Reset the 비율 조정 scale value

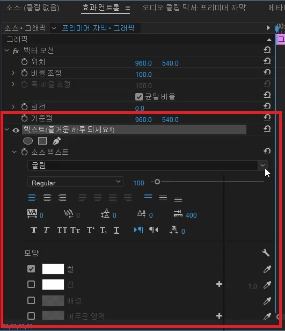(267, 73)
